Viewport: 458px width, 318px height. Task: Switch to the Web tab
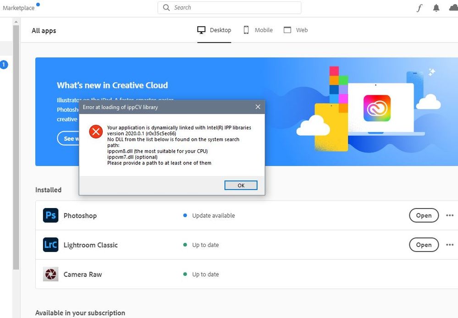[x=296, y=30]
